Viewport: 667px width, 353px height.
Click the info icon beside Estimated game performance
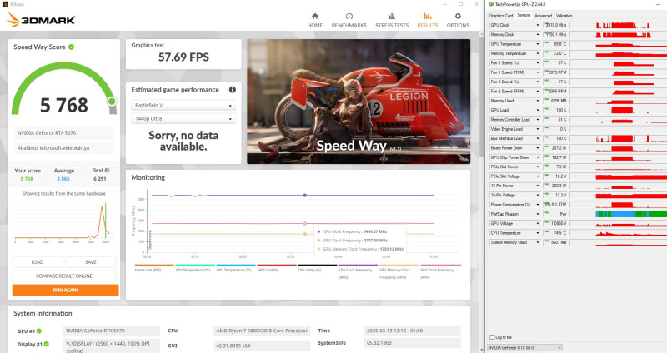tap(233, 90)
